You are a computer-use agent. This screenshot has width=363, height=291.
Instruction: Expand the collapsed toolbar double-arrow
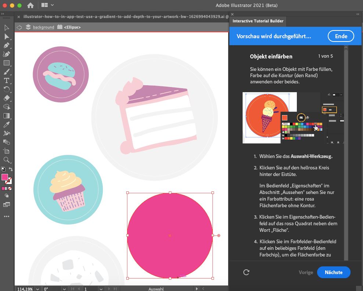coord(3,14)
